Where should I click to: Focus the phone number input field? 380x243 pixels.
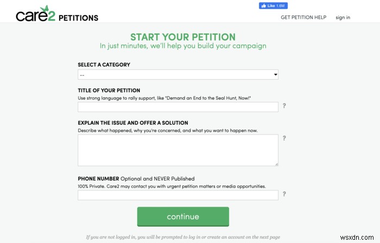coord(178,195)
